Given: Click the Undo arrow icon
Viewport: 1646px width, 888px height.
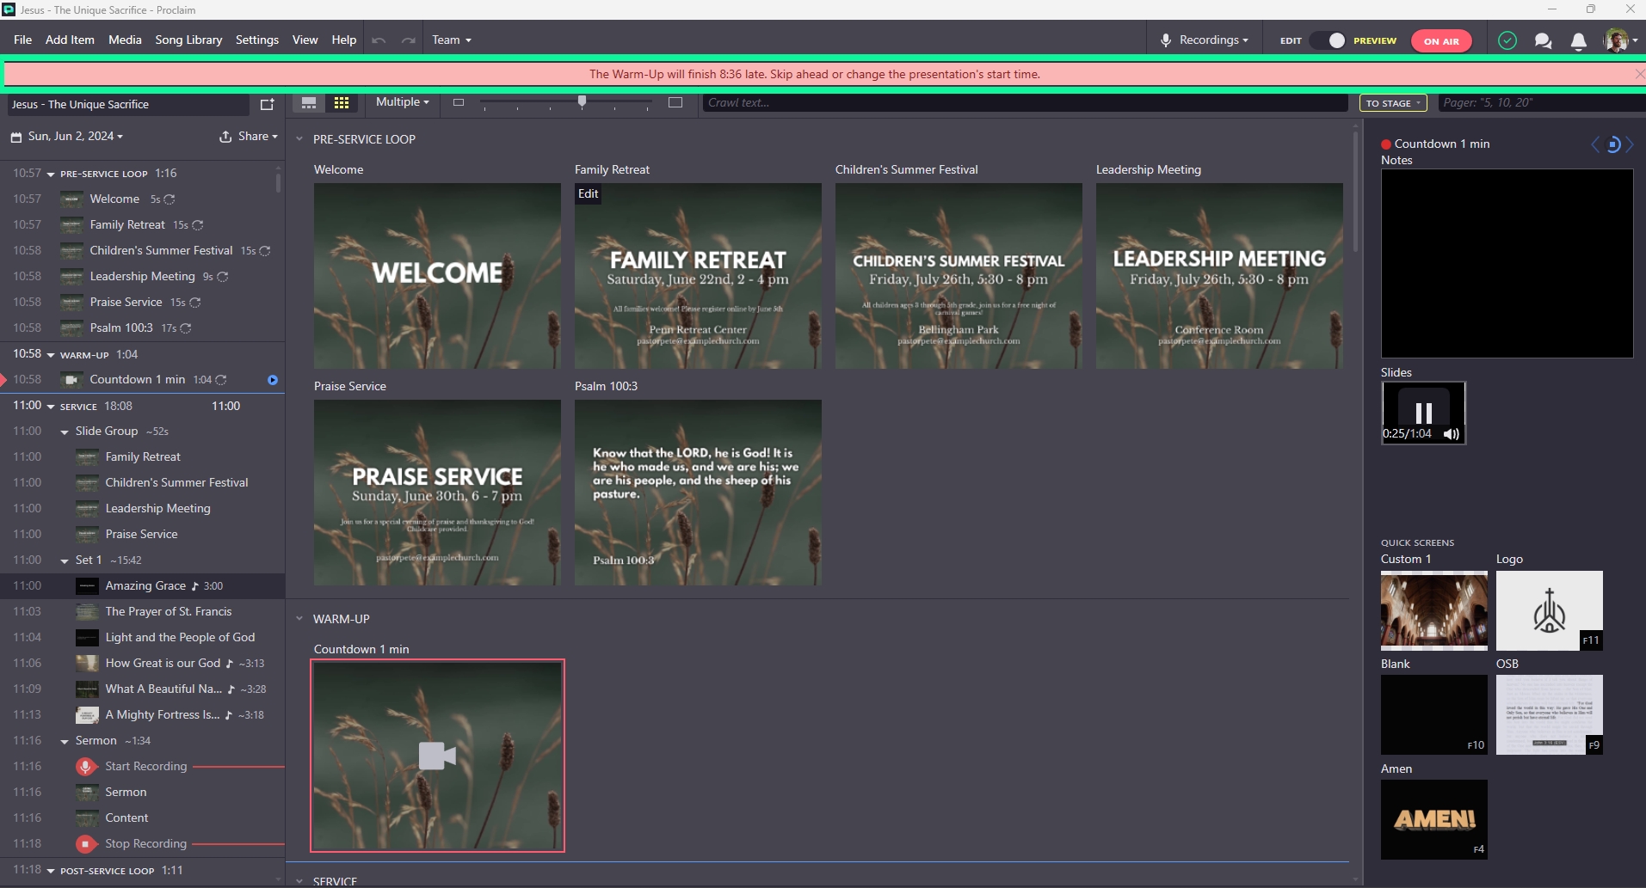Looking at the screenshot, I should pyautogui.click(x=379, y=40).
